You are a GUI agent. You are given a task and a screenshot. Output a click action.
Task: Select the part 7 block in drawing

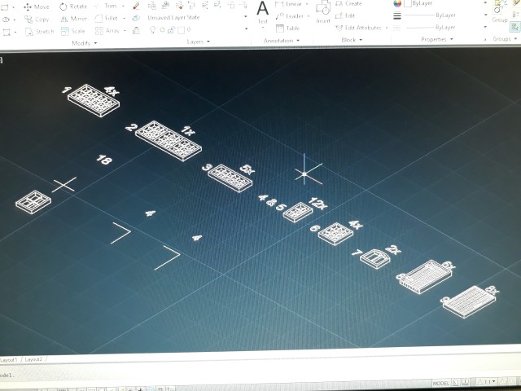374,259
